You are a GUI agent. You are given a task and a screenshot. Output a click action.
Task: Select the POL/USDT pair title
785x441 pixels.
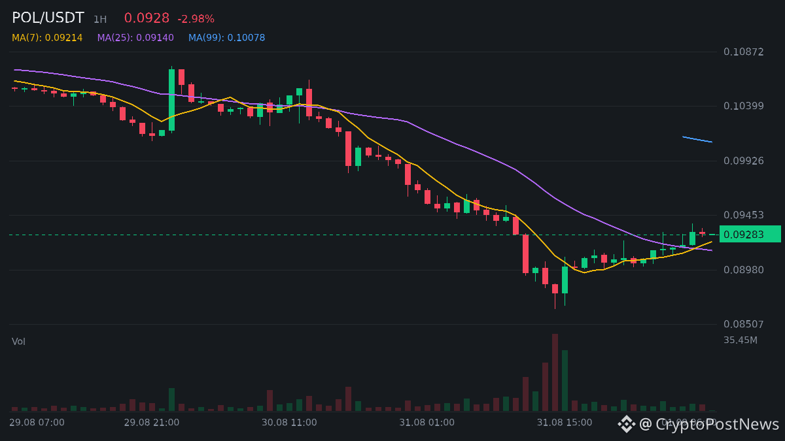pyautogui.click(x=48, y=18)
